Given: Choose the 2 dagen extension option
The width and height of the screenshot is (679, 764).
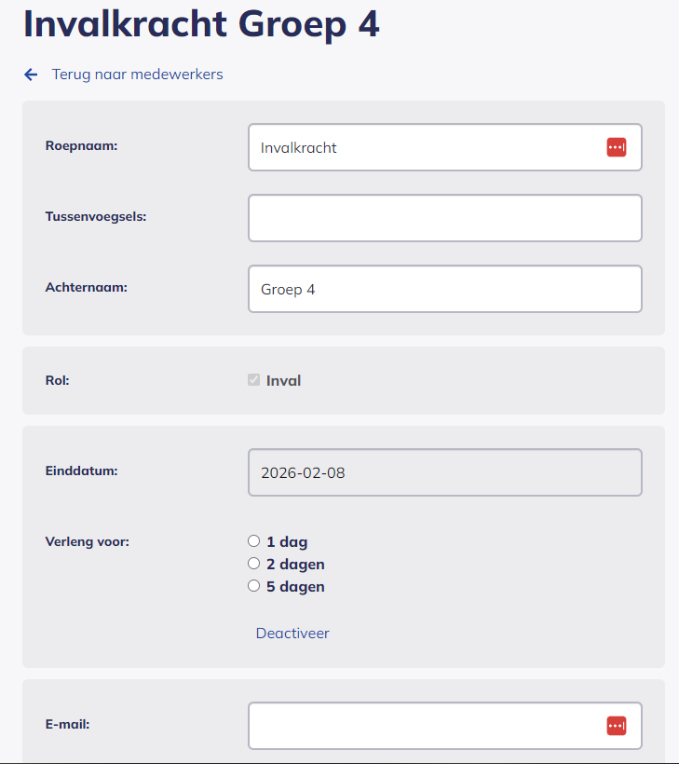Looking at the screenshot, I should (x=253, y=564).
